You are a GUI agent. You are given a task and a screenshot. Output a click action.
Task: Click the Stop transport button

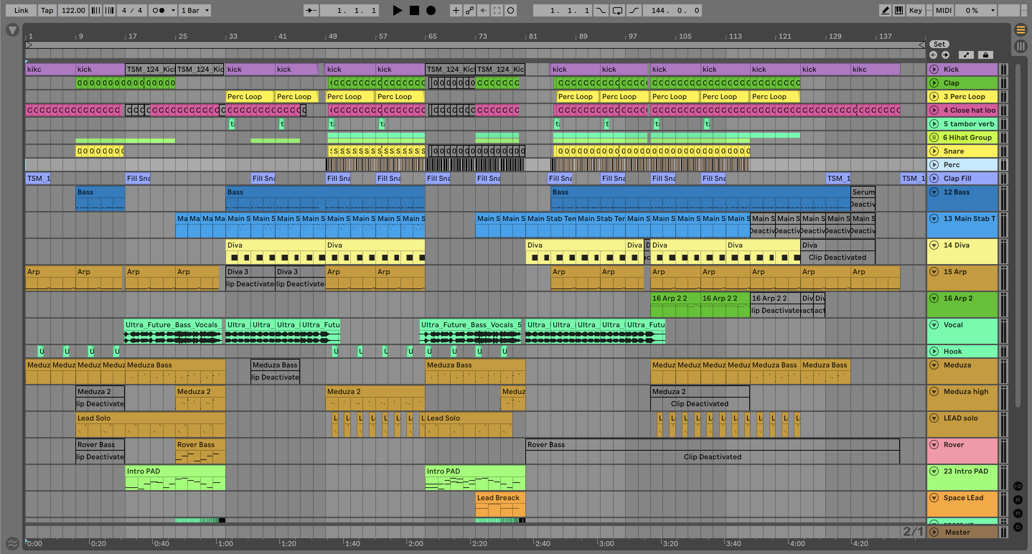(x=414, y=10)
